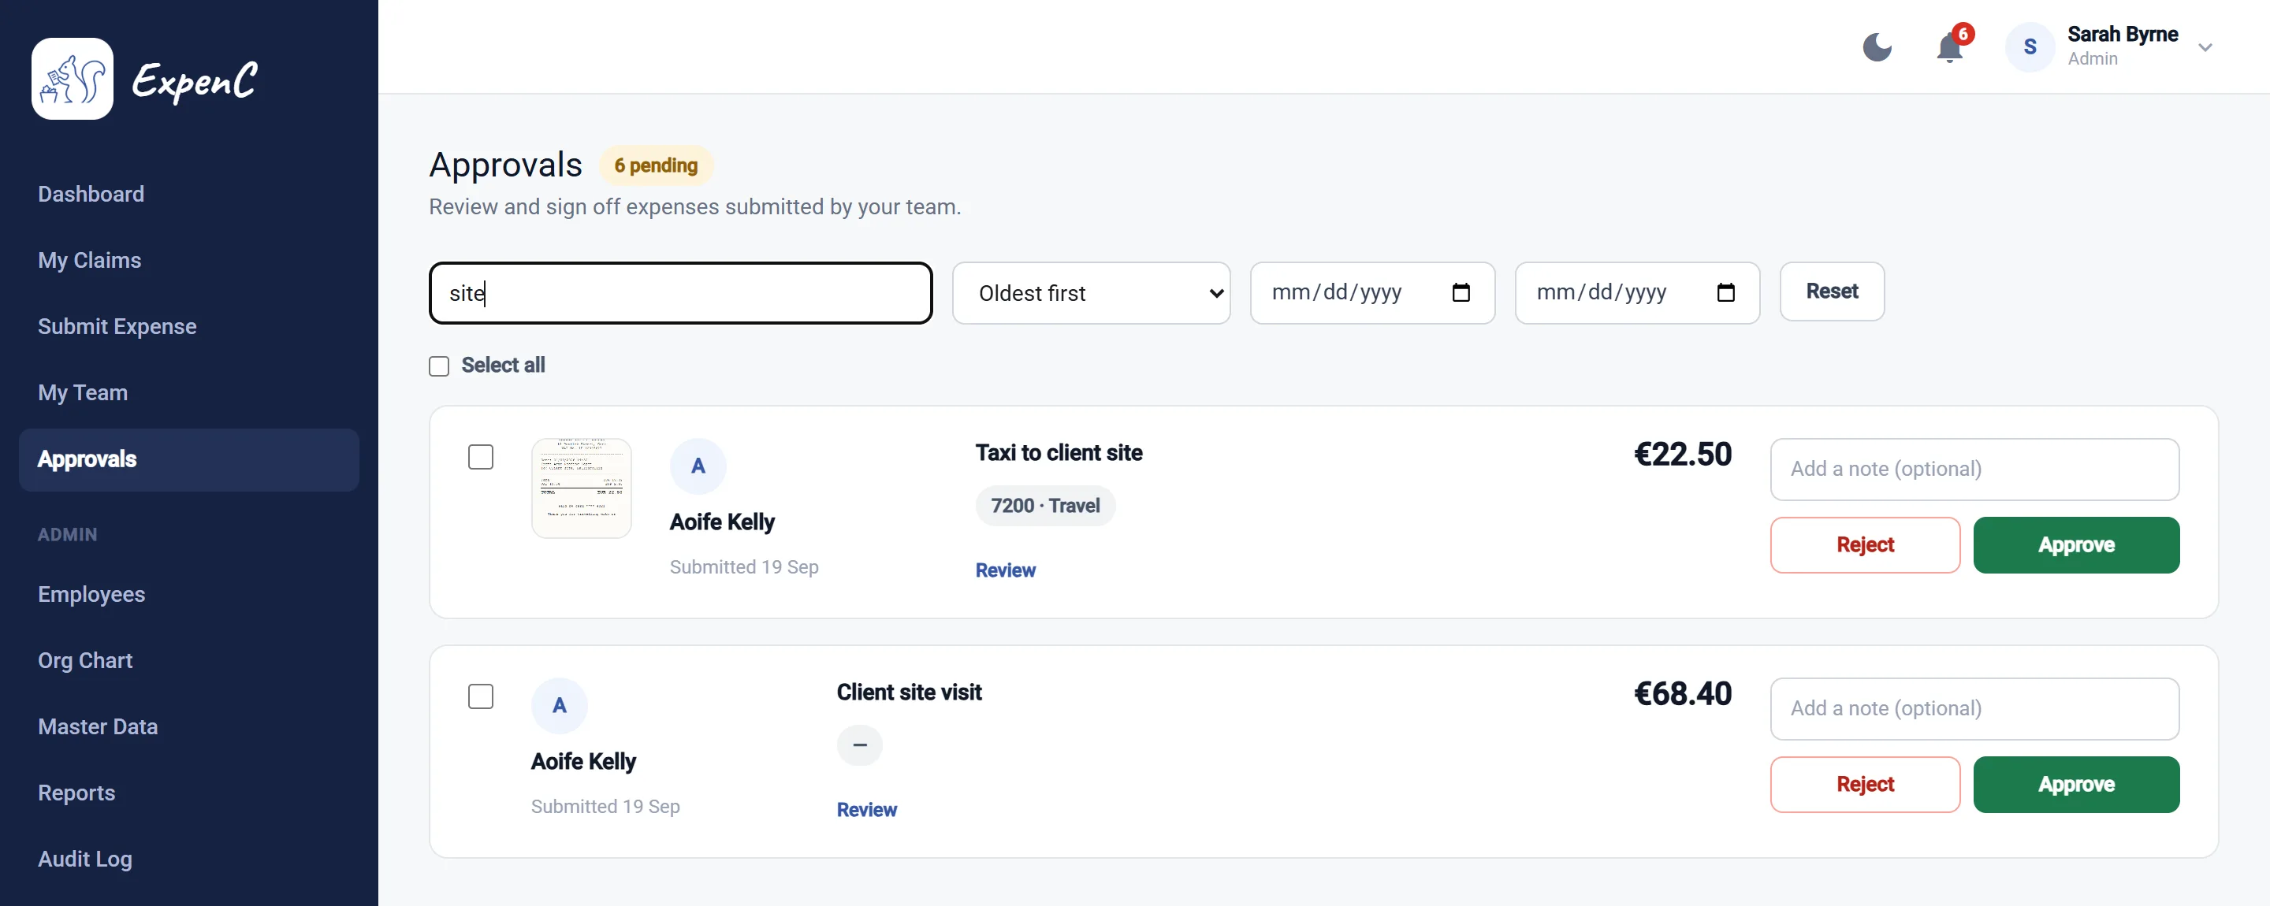
Task: Click the first mm/dd/yyyy date field
Action: pyautogui.click(x=1372, y=293)
